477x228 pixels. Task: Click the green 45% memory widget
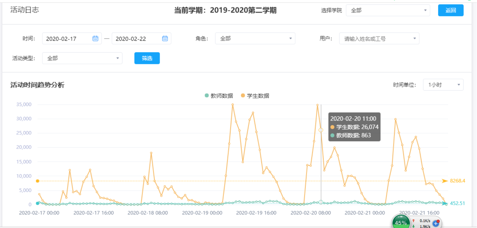click(x=401, y=222)
